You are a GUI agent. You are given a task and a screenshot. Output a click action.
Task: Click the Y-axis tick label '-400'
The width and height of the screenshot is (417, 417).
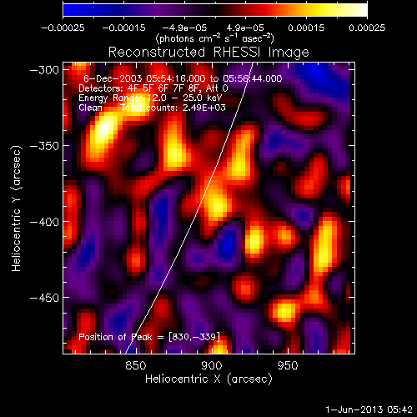pyautogui.click(x=44, y=222)
